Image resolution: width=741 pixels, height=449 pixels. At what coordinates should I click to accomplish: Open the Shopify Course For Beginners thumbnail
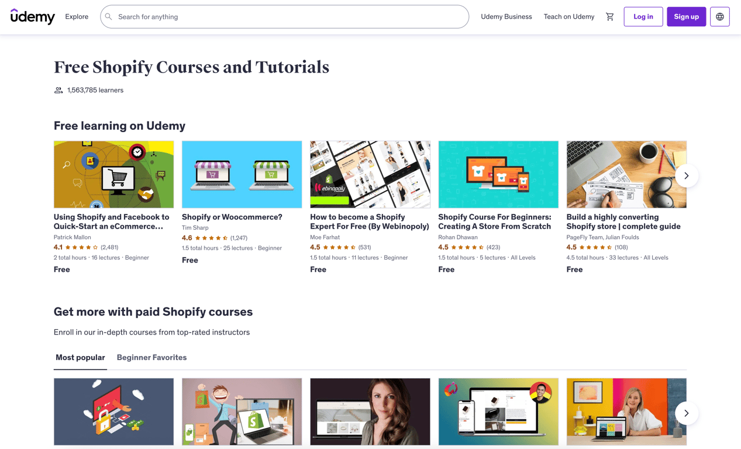click(x=498, y=174)
